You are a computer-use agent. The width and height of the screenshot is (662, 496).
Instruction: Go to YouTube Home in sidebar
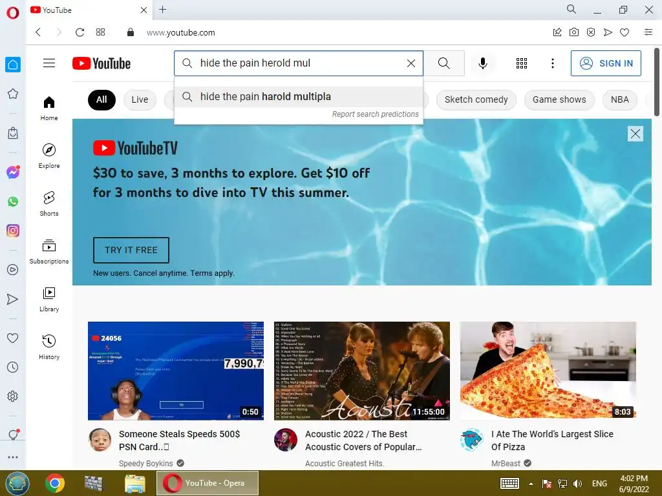[x=49, y=108]
